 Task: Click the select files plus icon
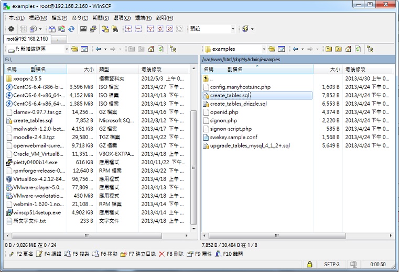coord(128,29)
